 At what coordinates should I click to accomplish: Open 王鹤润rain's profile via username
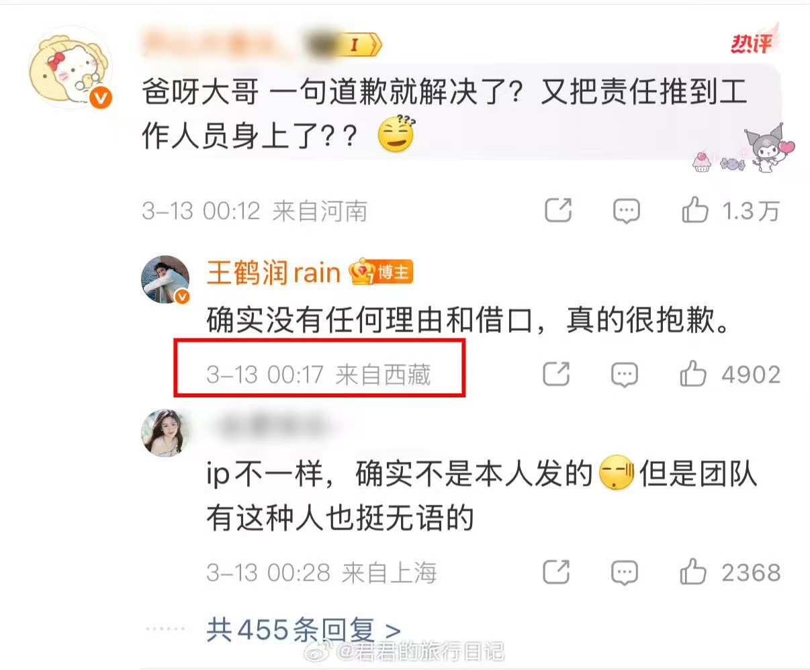pos(273,273)
